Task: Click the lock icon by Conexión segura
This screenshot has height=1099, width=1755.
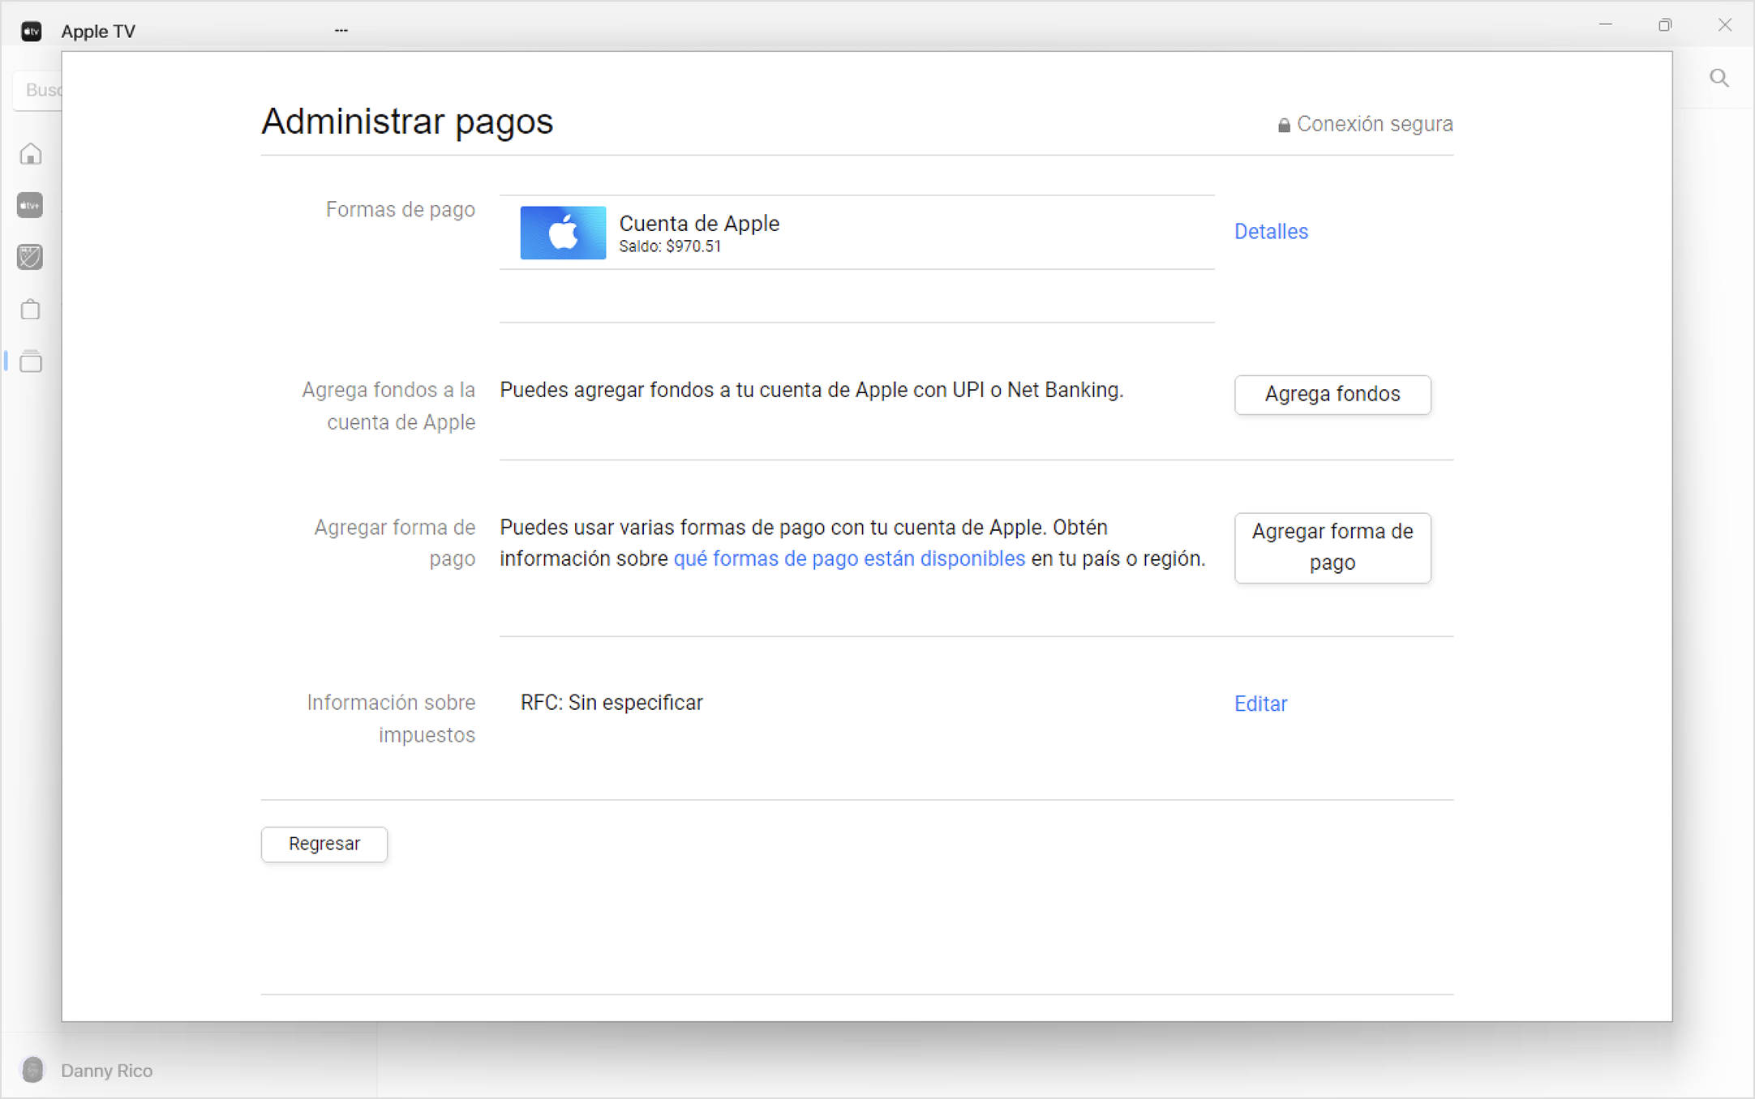Action: click(x=1284, y=125)
